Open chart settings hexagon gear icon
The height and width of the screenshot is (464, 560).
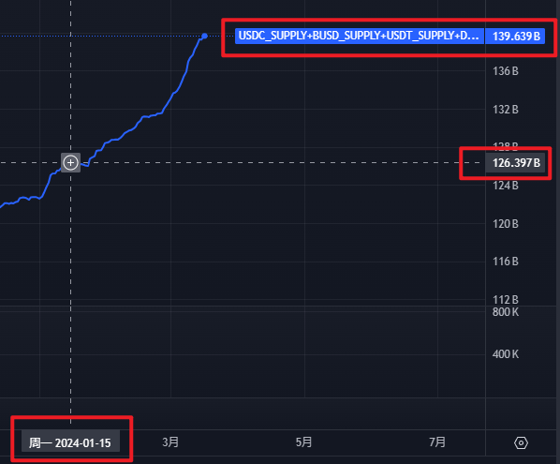(521, 442)
